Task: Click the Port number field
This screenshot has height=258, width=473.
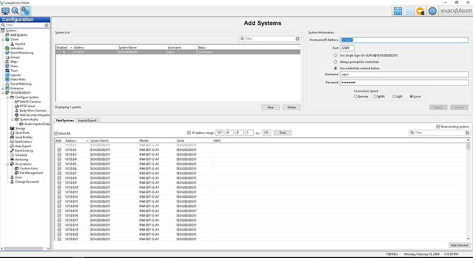Action: [347, 48]
